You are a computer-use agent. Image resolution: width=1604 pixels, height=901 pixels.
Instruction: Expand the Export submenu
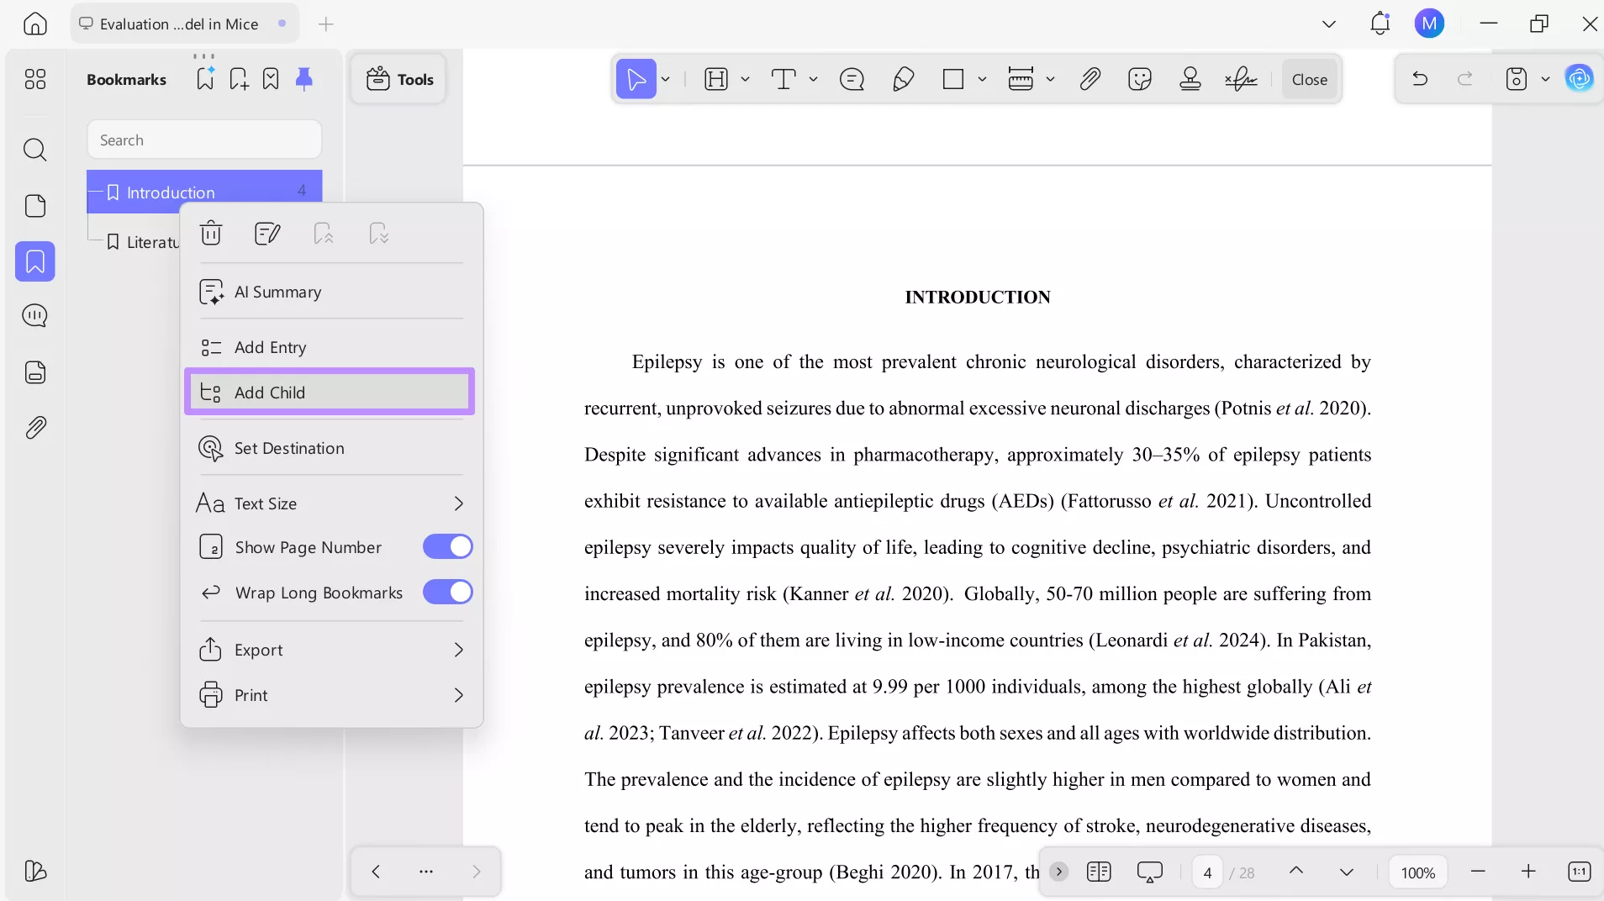point(458,650)
